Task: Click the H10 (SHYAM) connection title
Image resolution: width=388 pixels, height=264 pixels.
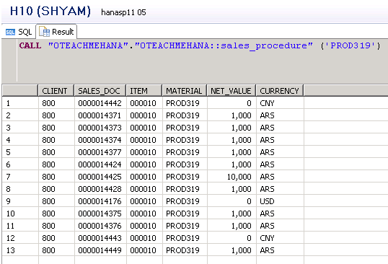Action: [50, 12]
